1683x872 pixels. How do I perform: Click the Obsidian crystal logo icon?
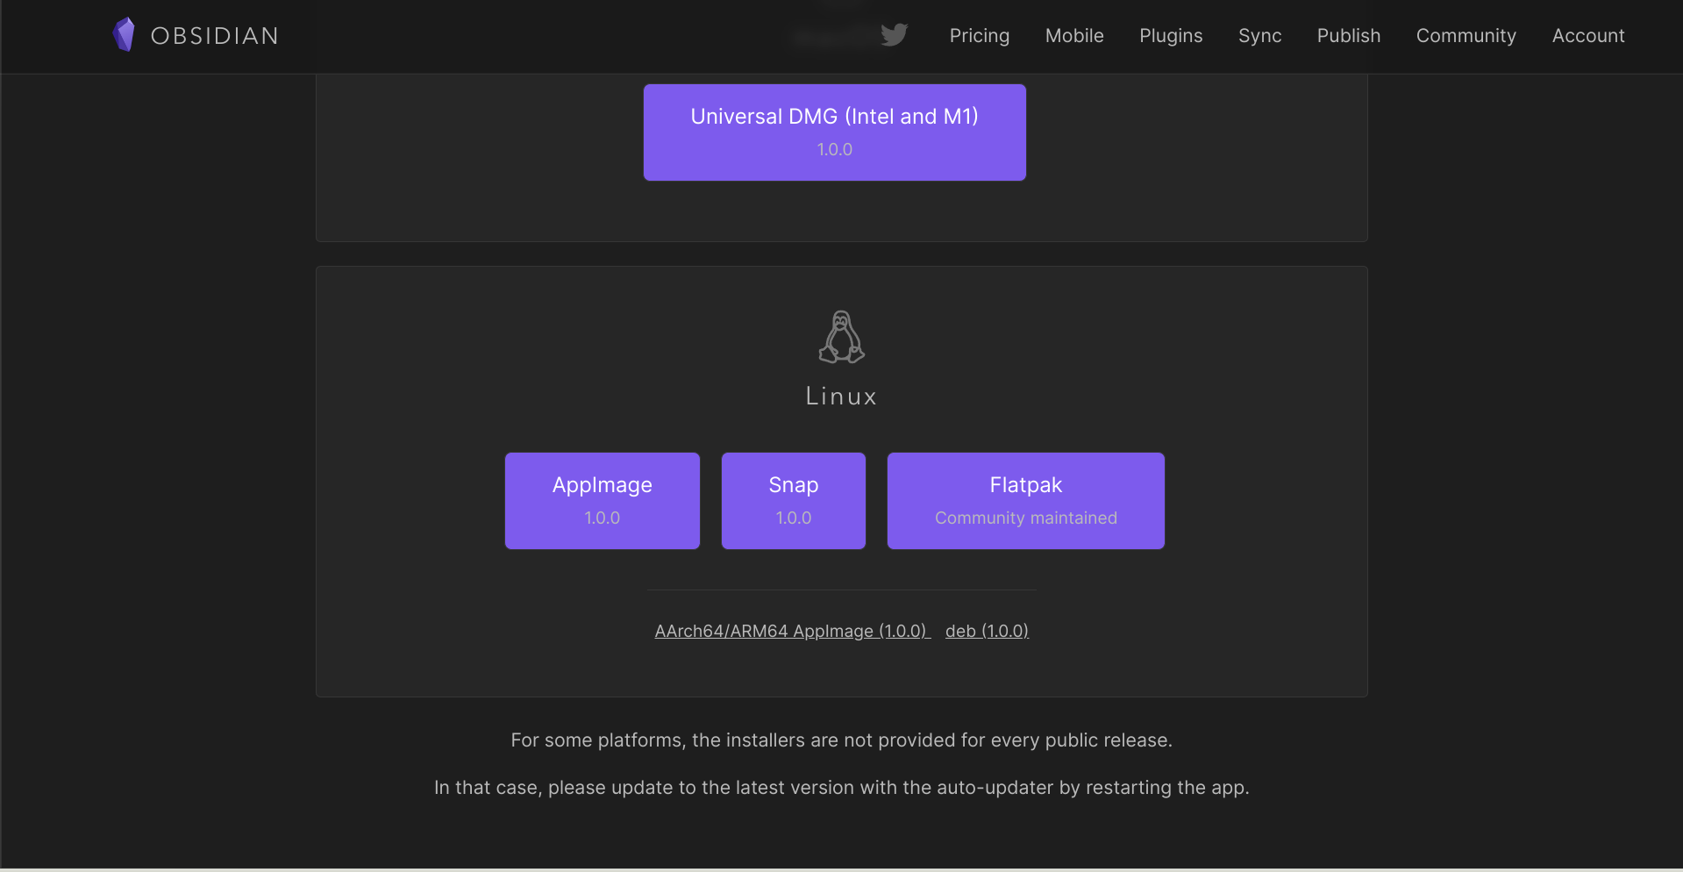tap(124, 35)
